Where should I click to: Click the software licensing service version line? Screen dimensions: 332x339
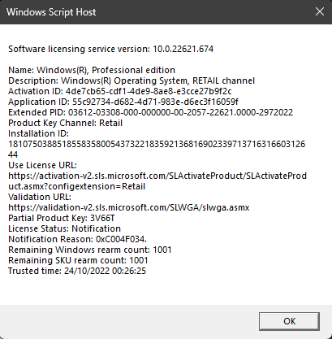click(x=111, y=49)
